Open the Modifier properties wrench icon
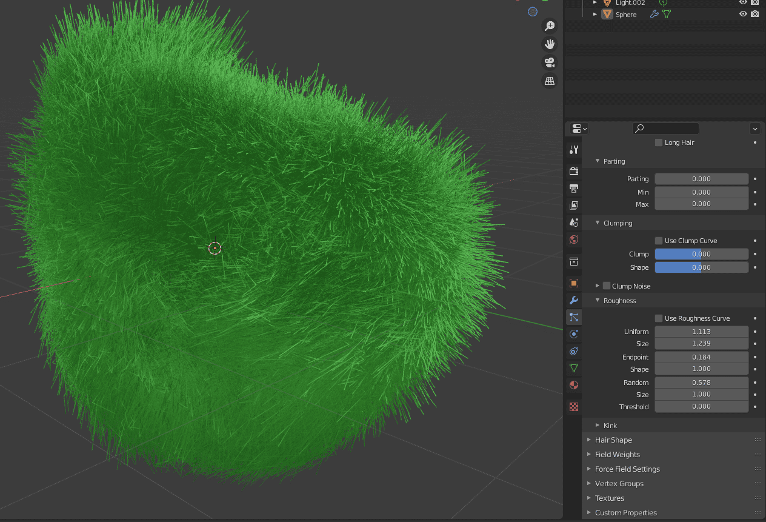Viewport: 766px width, 522px height. click(x=573, y=300)
